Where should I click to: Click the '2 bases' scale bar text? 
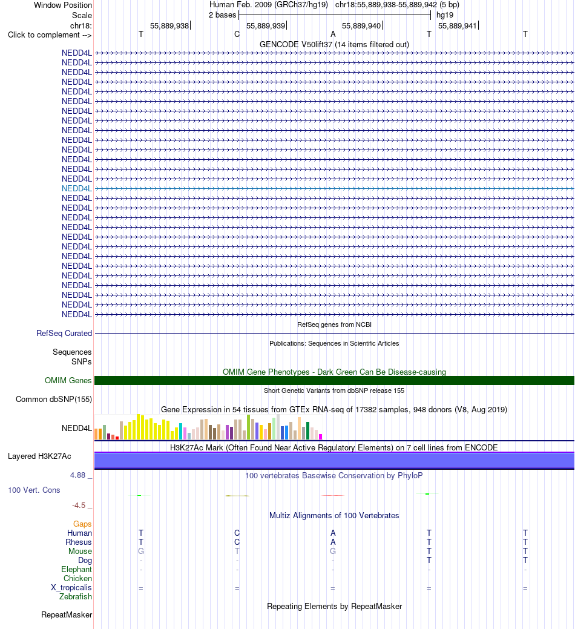(x=222, y=15)
